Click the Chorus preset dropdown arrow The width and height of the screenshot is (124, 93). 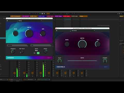click(41, 21)
